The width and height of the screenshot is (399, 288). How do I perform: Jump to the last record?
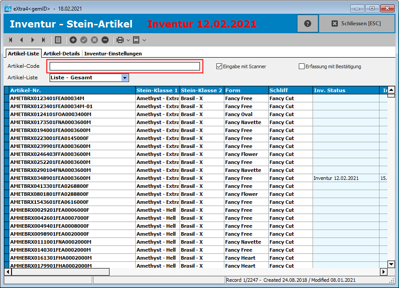point(43,40)
